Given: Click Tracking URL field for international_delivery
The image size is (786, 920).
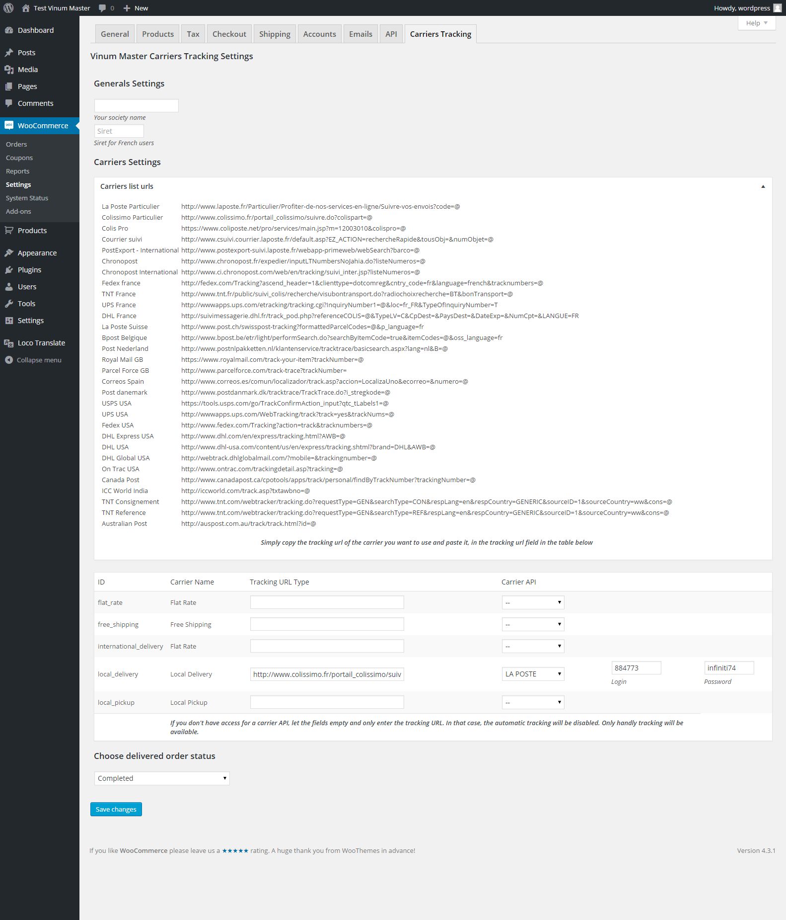Looking at the screenshot, I should (327, 646).
